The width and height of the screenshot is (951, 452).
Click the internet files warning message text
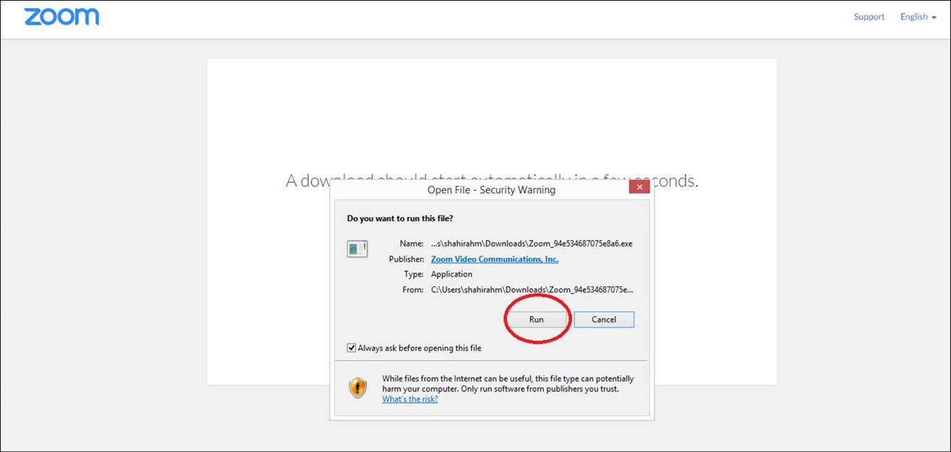point(508,383)
